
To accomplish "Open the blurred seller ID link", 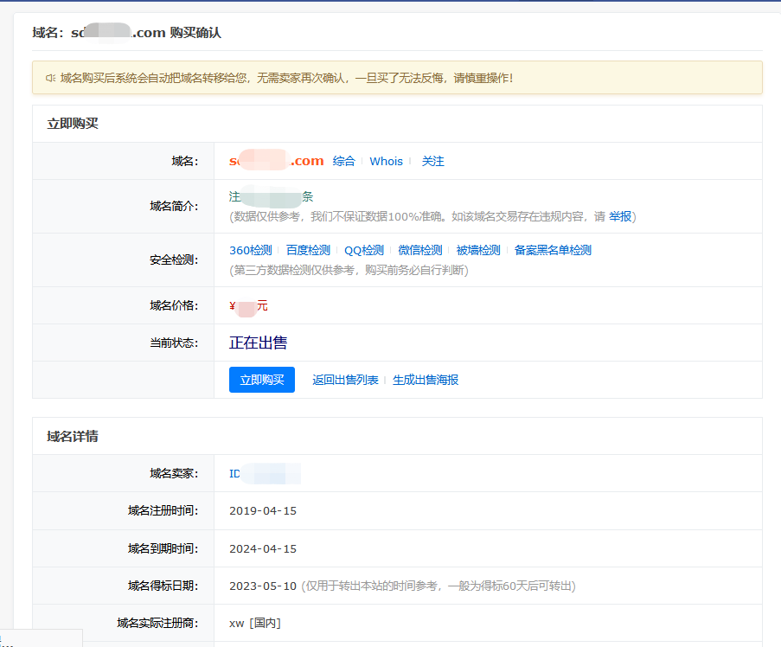I will pyautogui.click(x=265, y=474).
